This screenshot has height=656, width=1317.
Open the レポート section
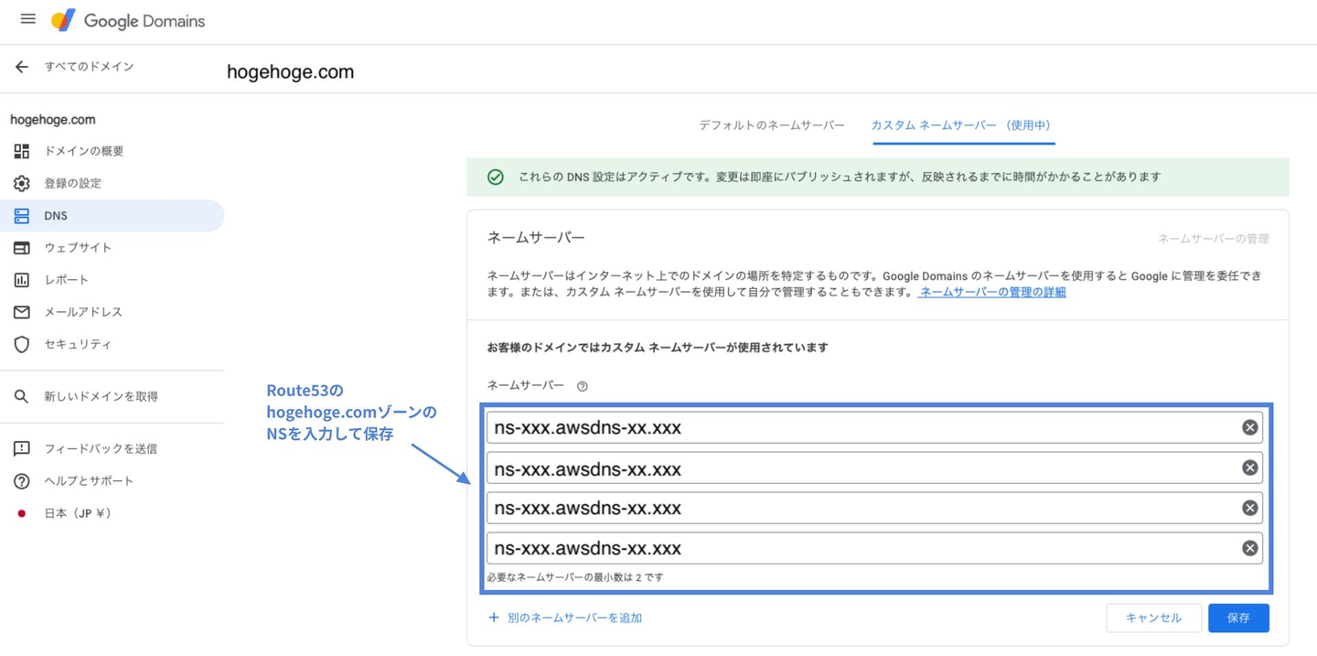pyautogui.click(x=66, y=280)
